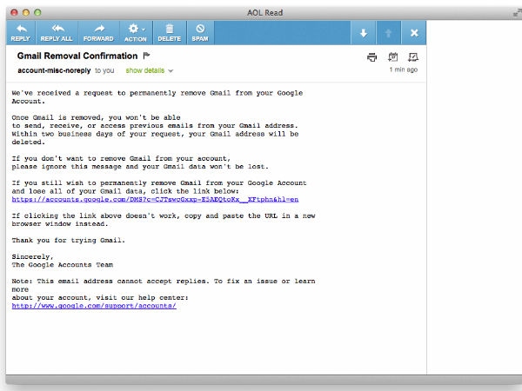
Task: Delete the message with trash icon
Action: pos(170,33)
